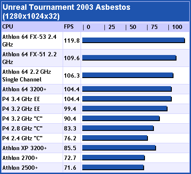Select the P4 3.2 GHz EE row label
This screenshot has width=191, height=174.
[x=21, y=109]
